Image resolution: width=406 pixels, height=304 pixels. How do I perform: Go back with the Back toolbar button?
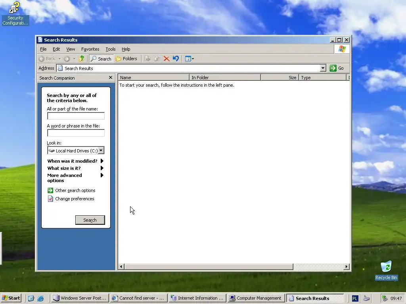click(47, 59)
